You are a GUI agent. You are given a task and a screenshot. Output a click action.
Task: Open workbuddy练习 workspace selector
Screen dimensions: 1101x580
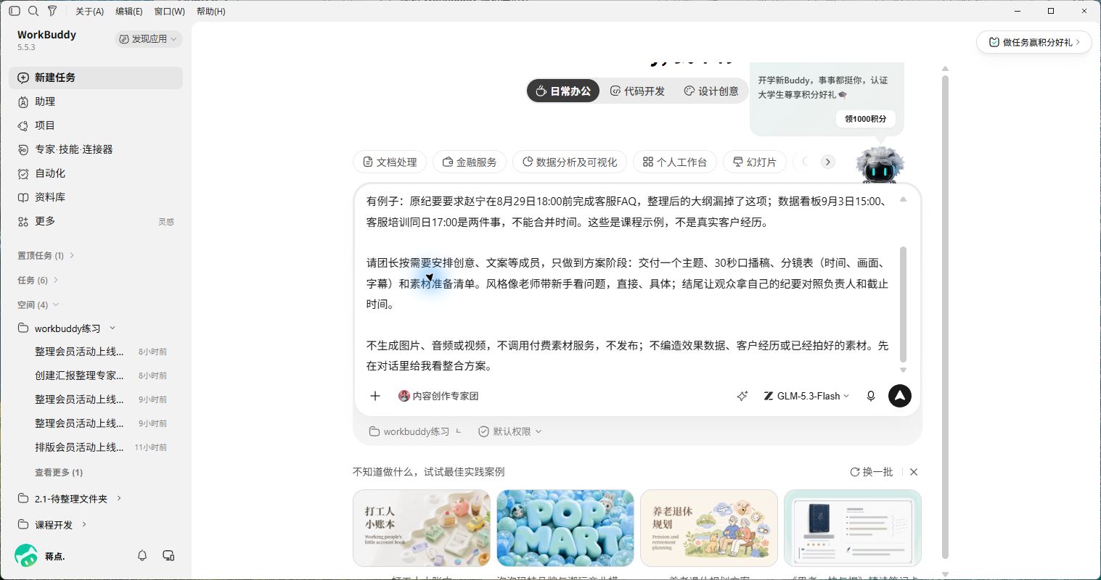click(415, 431)
